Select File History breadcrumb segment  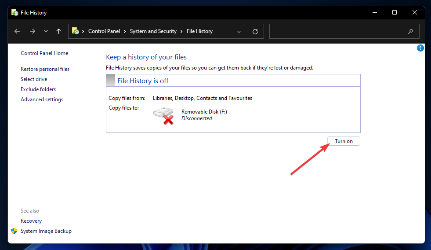(x=199, y=31)
